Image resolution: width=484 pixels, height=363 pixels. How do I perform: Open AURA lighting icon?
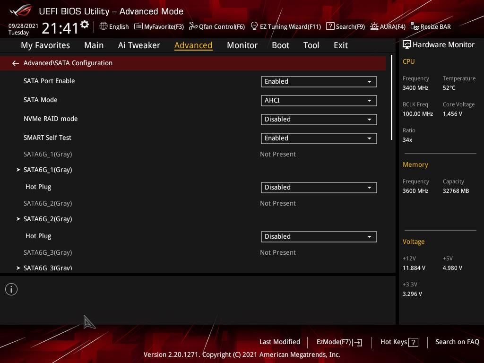pos(374,26)
